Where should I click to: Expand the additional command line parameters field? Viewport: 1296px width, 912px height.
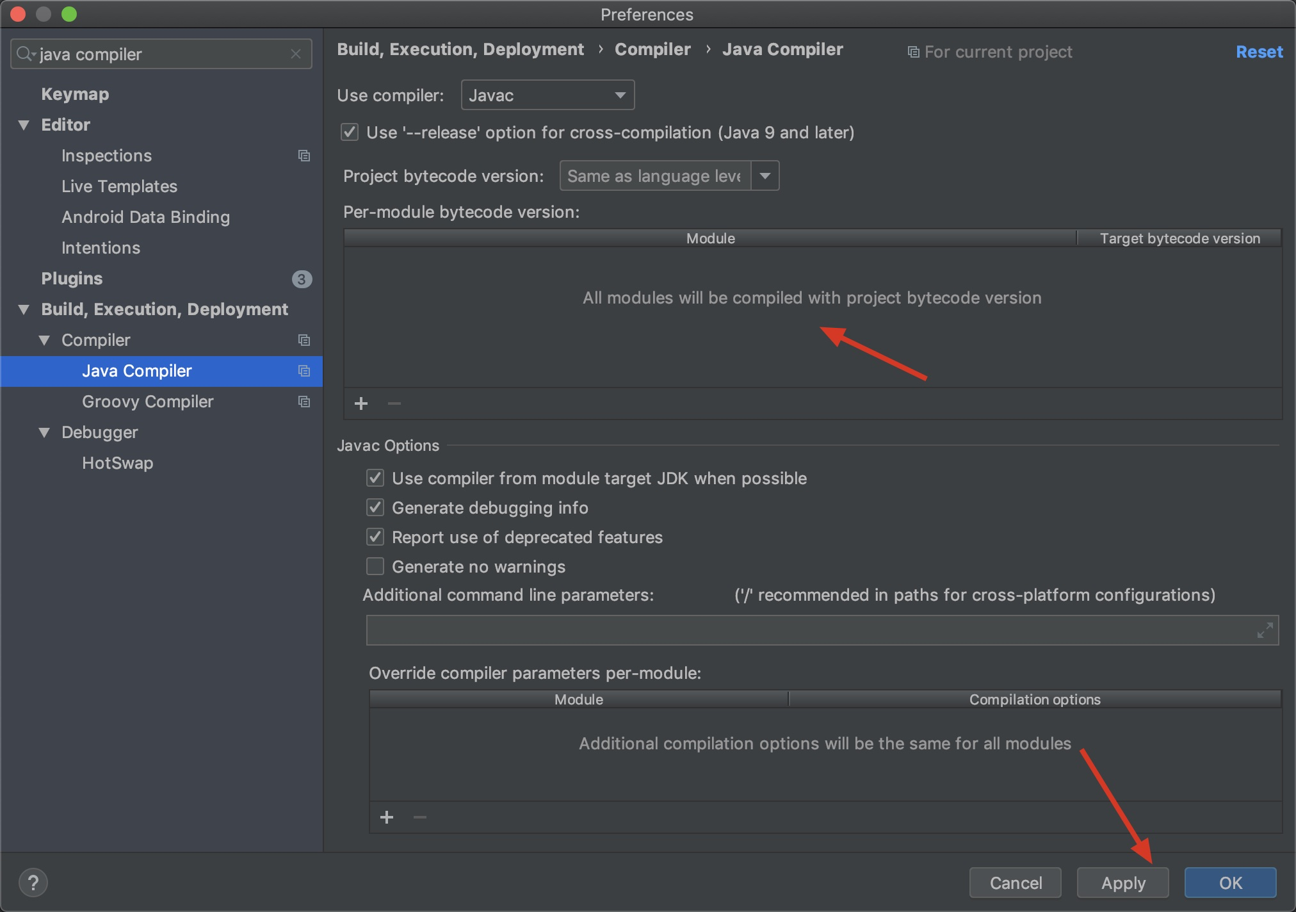(1265, 630)
